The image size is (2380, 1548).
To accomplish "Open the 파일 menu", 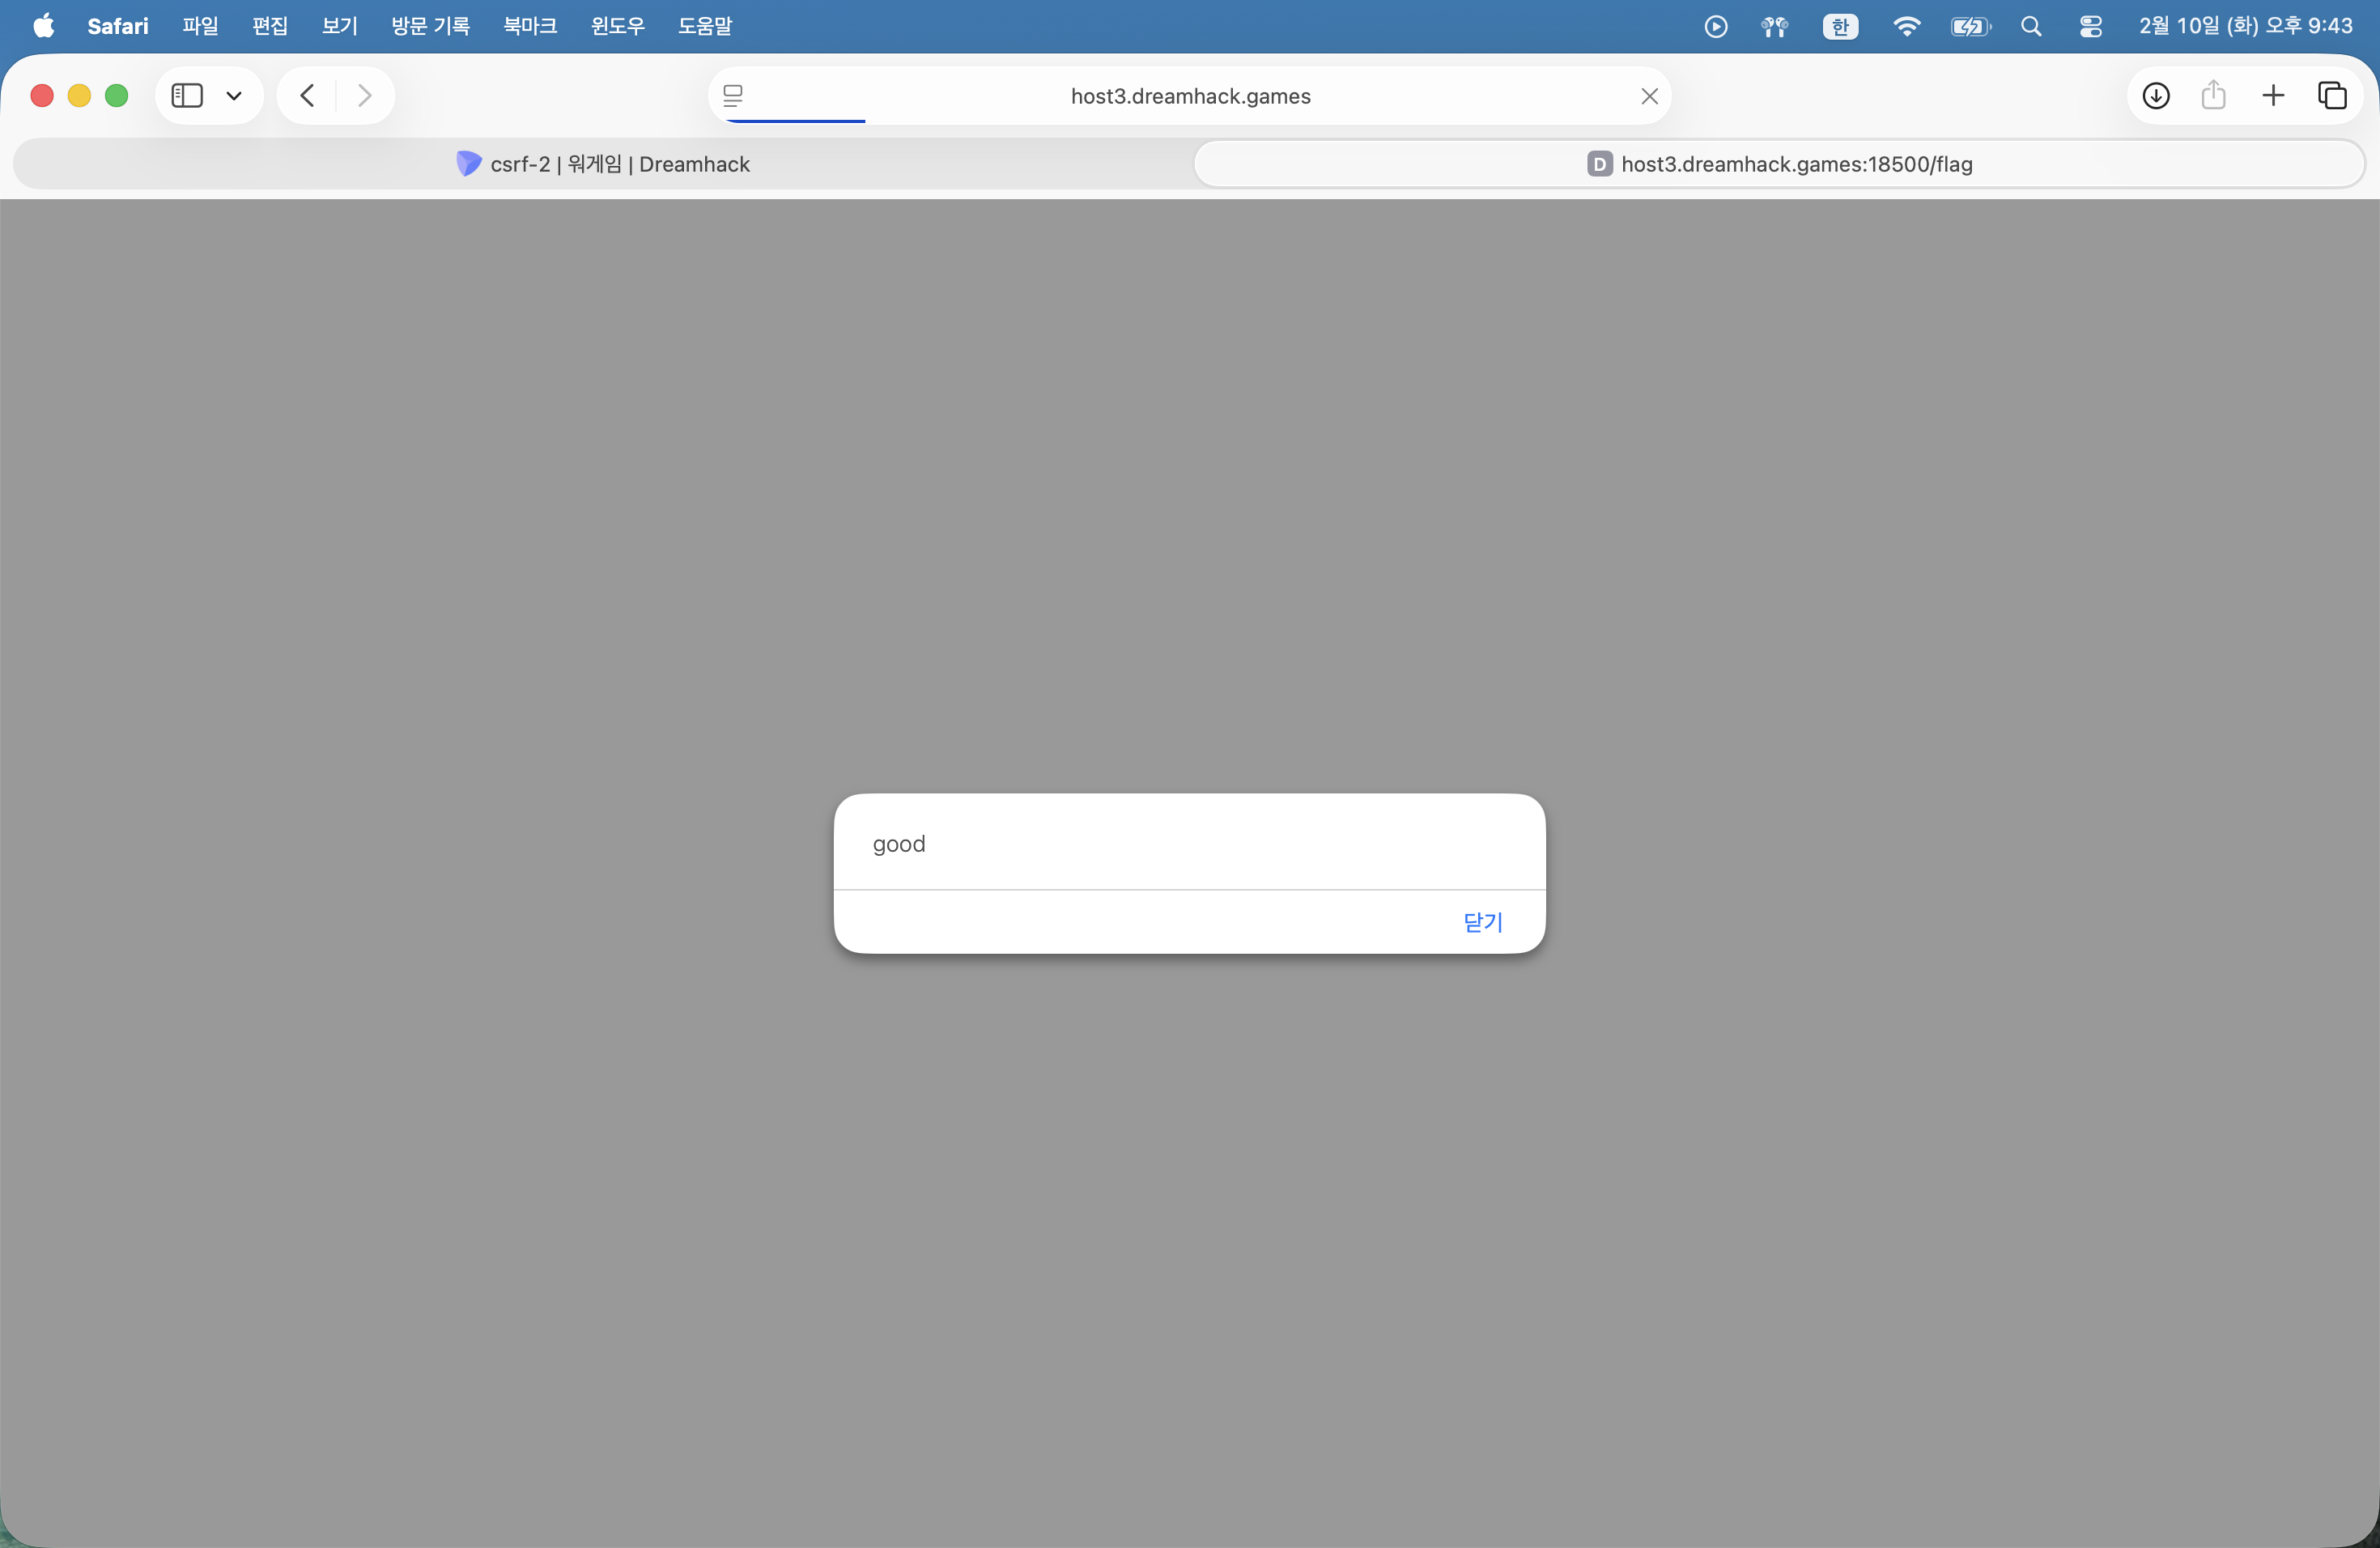I will 200,26.
